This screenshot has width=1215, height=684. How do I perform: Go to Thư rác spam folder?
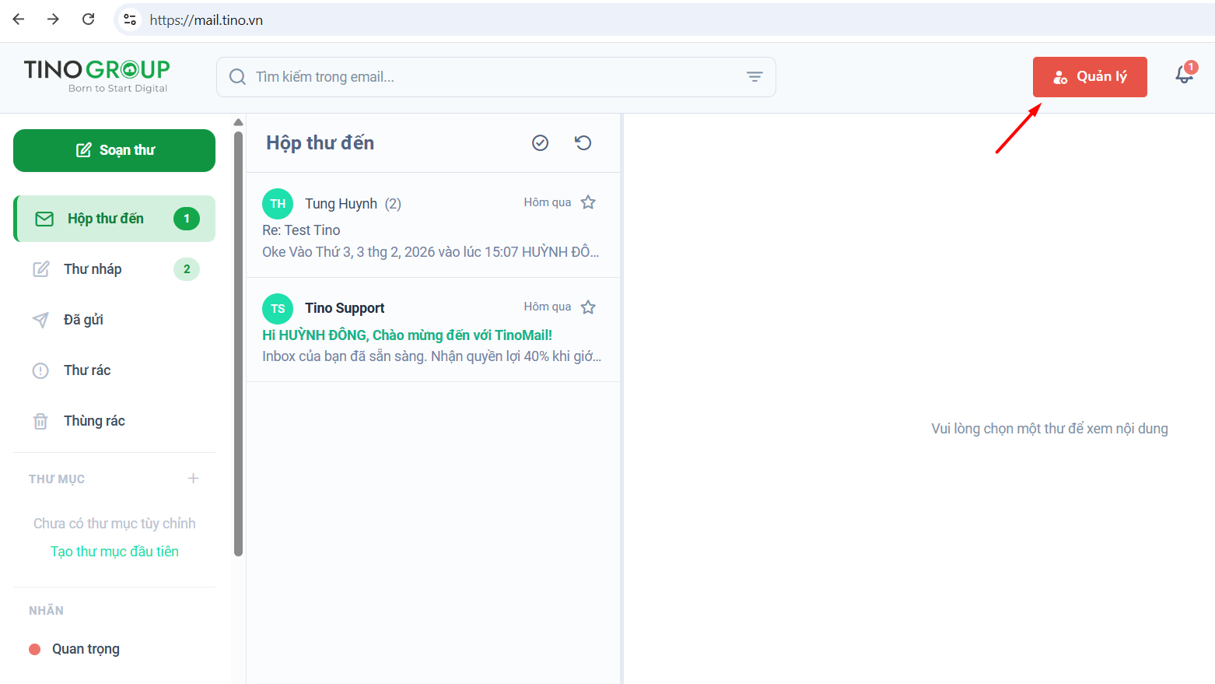(x=87, y=370)
